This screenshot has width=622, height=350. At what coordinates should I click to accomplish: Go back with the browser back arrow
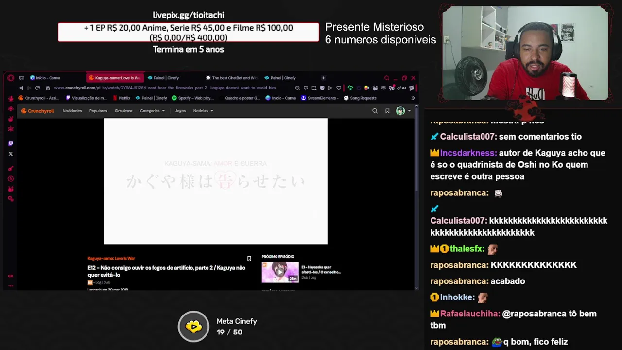(x=21, y=88)
